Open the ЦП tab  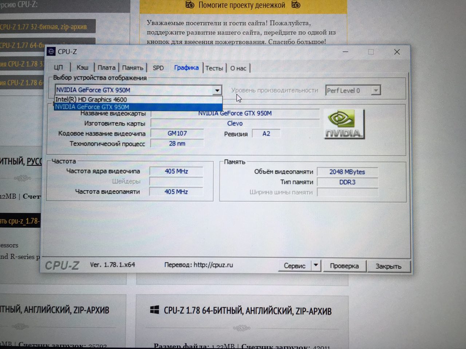(x=59, y=68)
